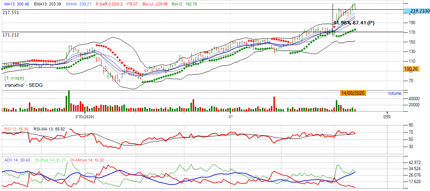This screenshot has height=191, width=430.
Task: Select the 217.551 horizontal line label
Action: point(10,12)
